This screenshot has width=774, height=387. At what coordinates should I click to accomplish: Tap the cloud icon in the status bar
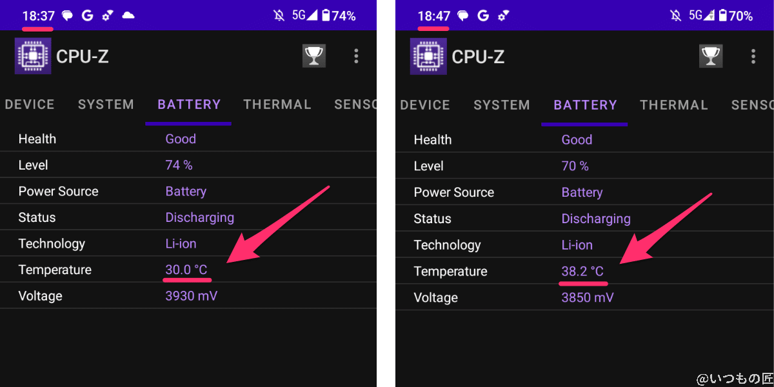[x=128, y=15]
